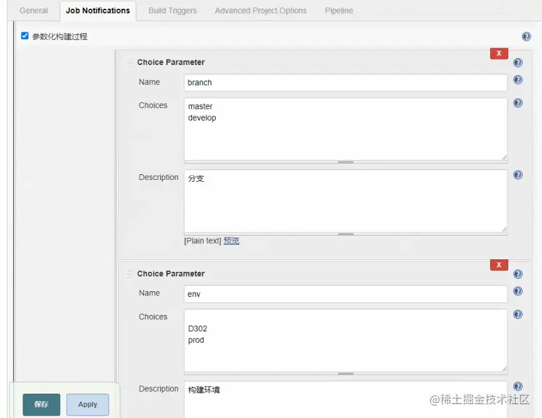Click the 'D302' choice text
The width and height of the screenshot is (542, 418).
198,329
